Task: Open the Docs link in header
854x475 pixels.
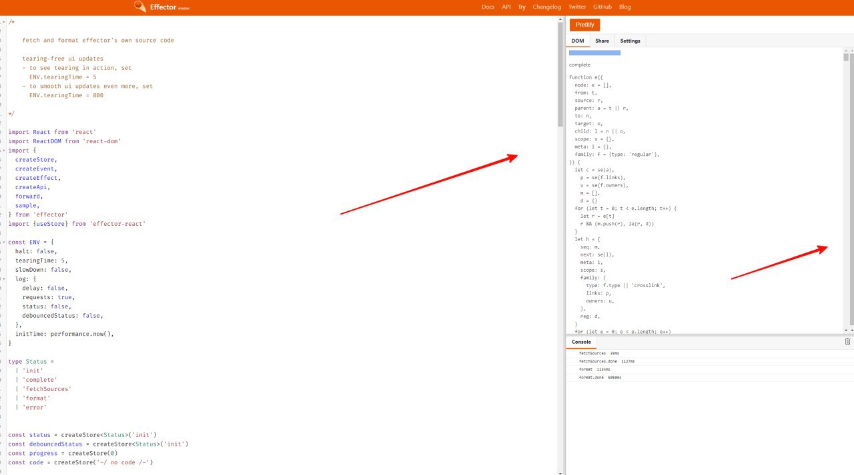Action: coord(488,7)
